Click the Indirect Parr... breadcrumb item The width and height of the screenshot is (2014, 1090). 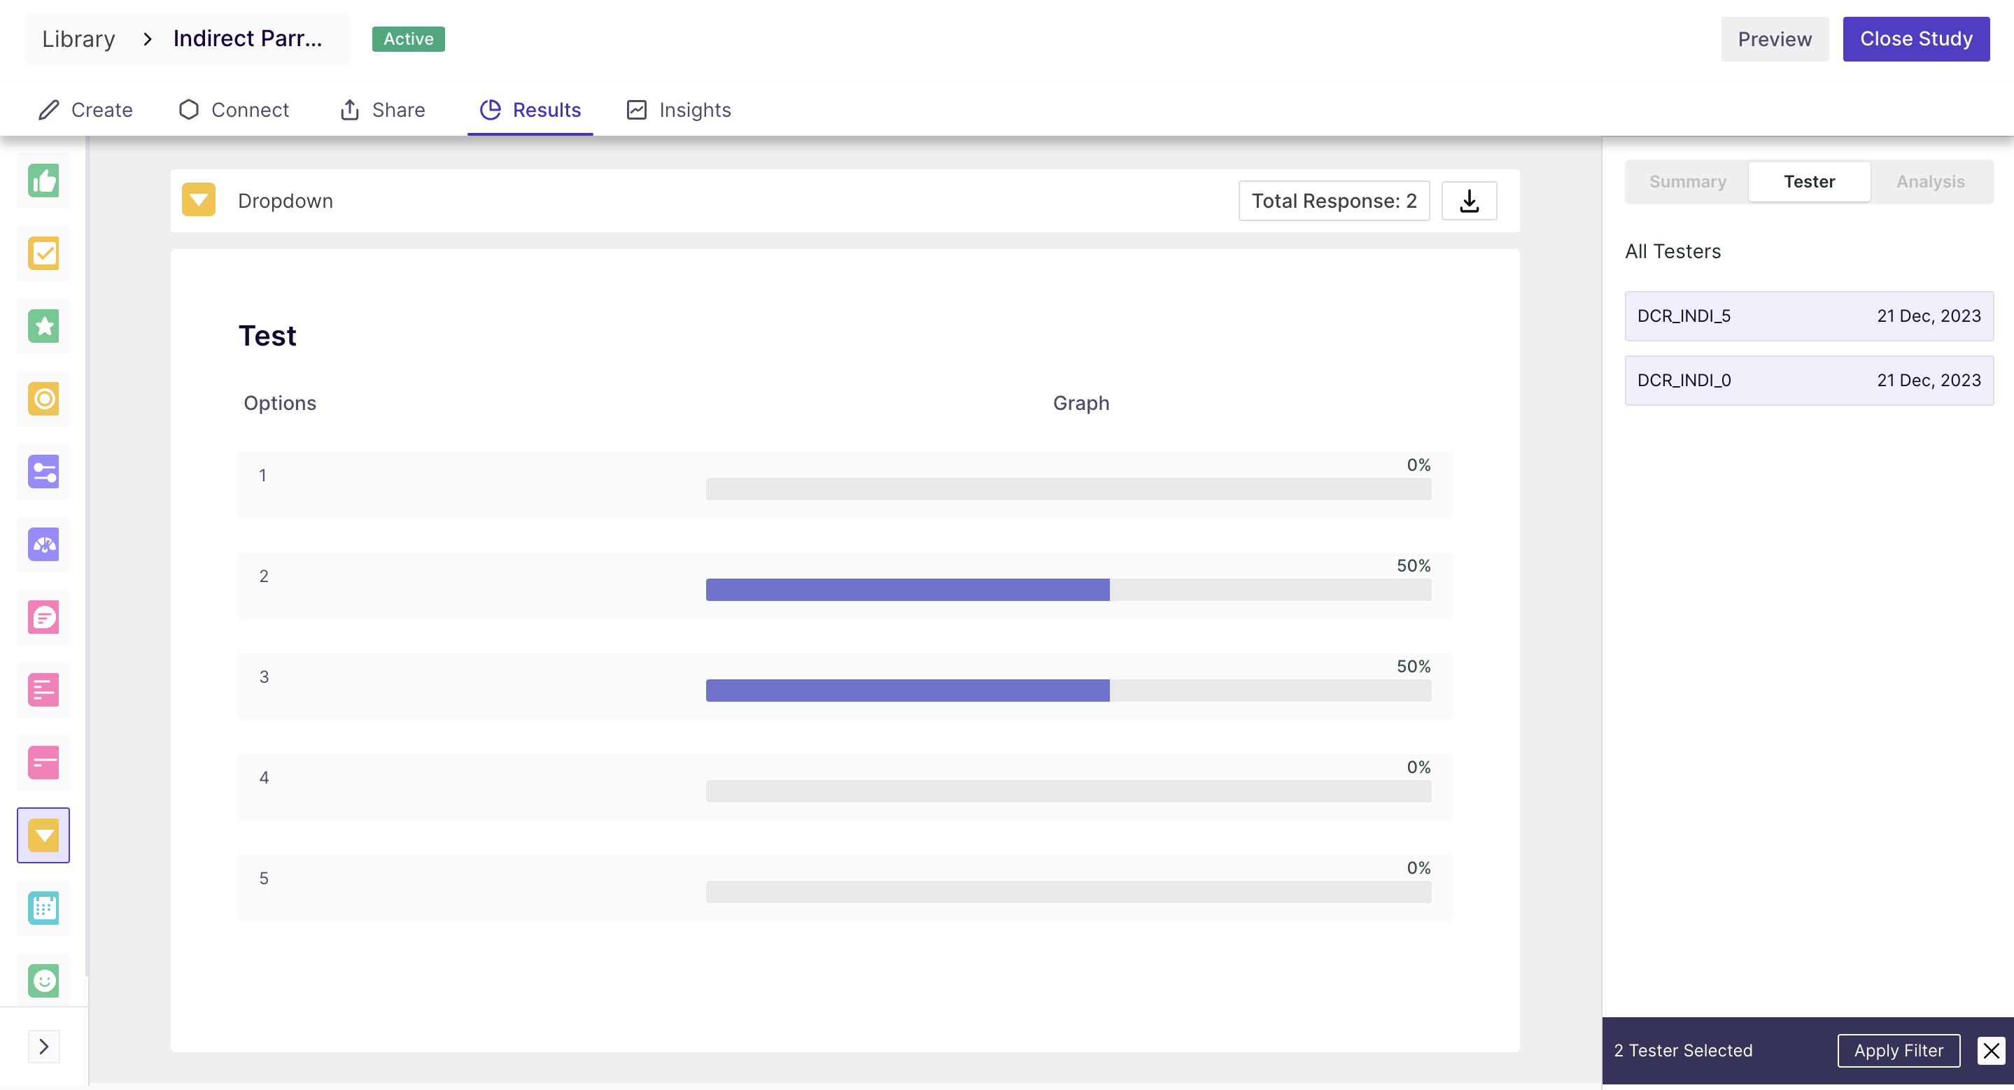tap(247, 39)
